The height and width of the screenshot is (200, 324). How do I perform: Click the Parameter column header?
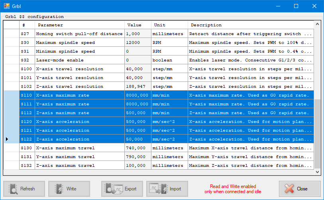tap(80, 25)
